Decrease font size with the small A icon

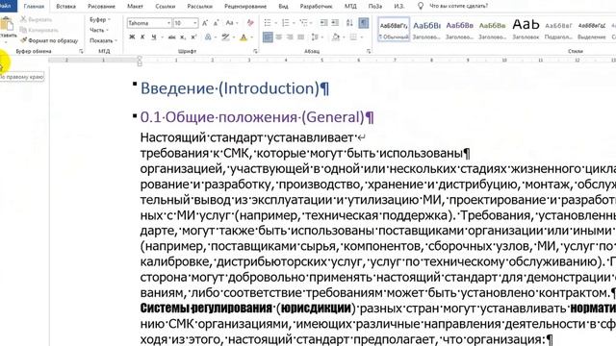pyautogui.click(x=216, y=23)
